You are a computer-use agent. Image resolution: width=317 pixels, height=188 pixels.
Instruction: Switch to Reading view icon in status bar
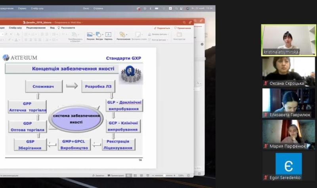click(141, 175)
